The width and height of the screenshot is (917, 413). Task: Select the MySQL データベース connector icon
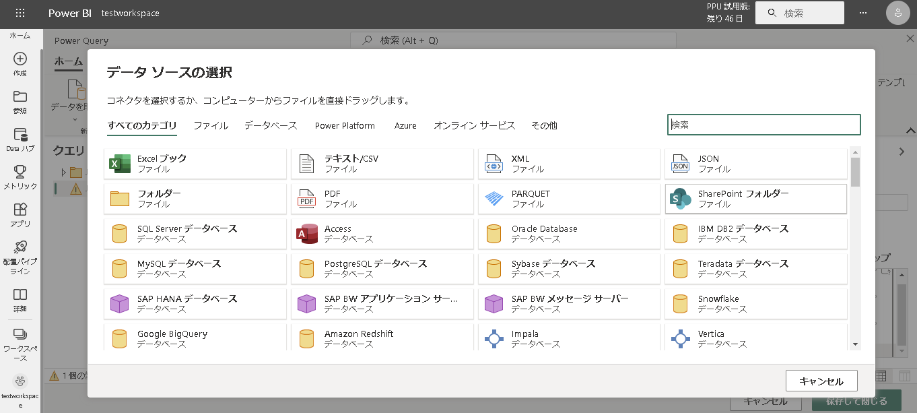tap(119, 269)
